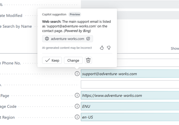The height and width of the screenshot is (125, 179).
Task: Click the Date Modified field
Action: pyautogui.click(x=148, y=15)
